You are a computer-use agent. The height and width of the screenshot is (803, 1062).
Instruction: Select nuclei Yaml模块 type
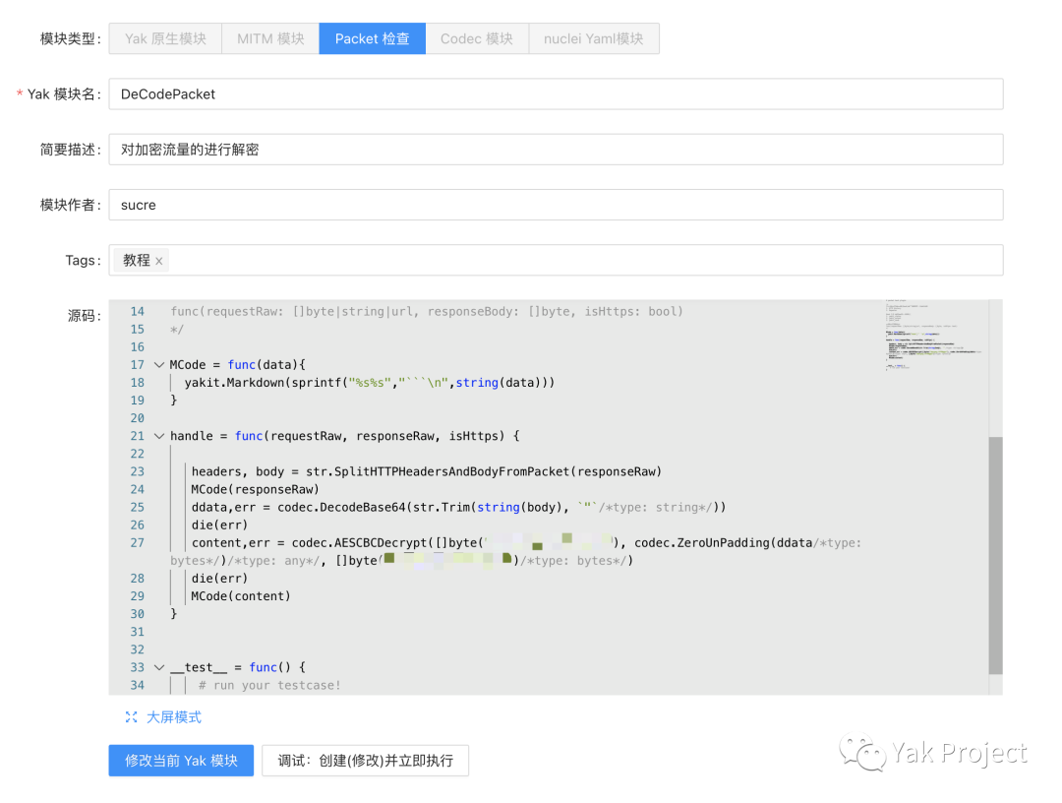[x=593, y=38]
